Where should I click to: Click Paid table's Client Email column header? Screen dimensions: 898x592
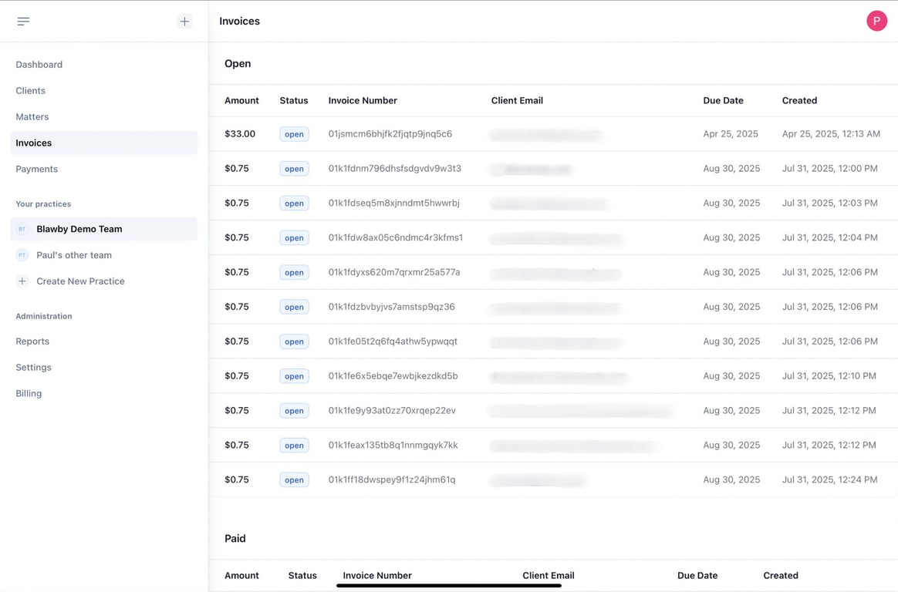coord(548,575)
